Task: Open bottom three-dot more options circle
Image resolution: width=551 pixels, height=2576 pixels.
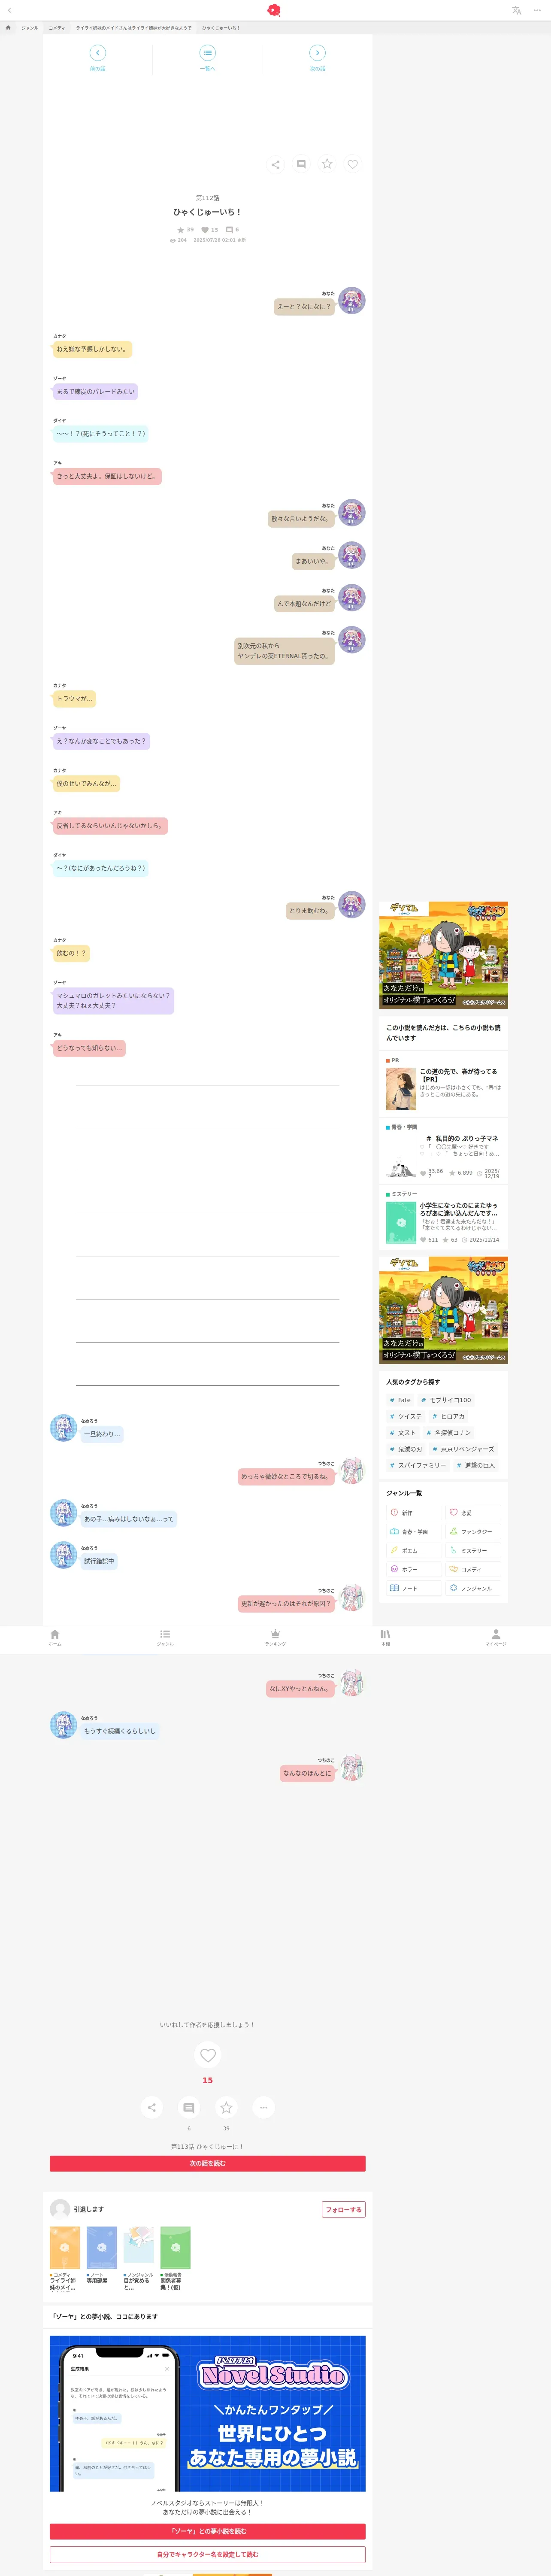Action: [264, 2107]
